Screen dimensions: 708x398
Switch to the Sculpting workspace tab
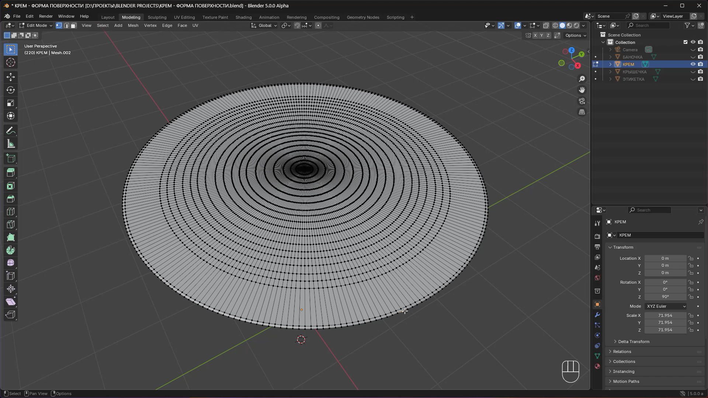[x=157, y=17]
